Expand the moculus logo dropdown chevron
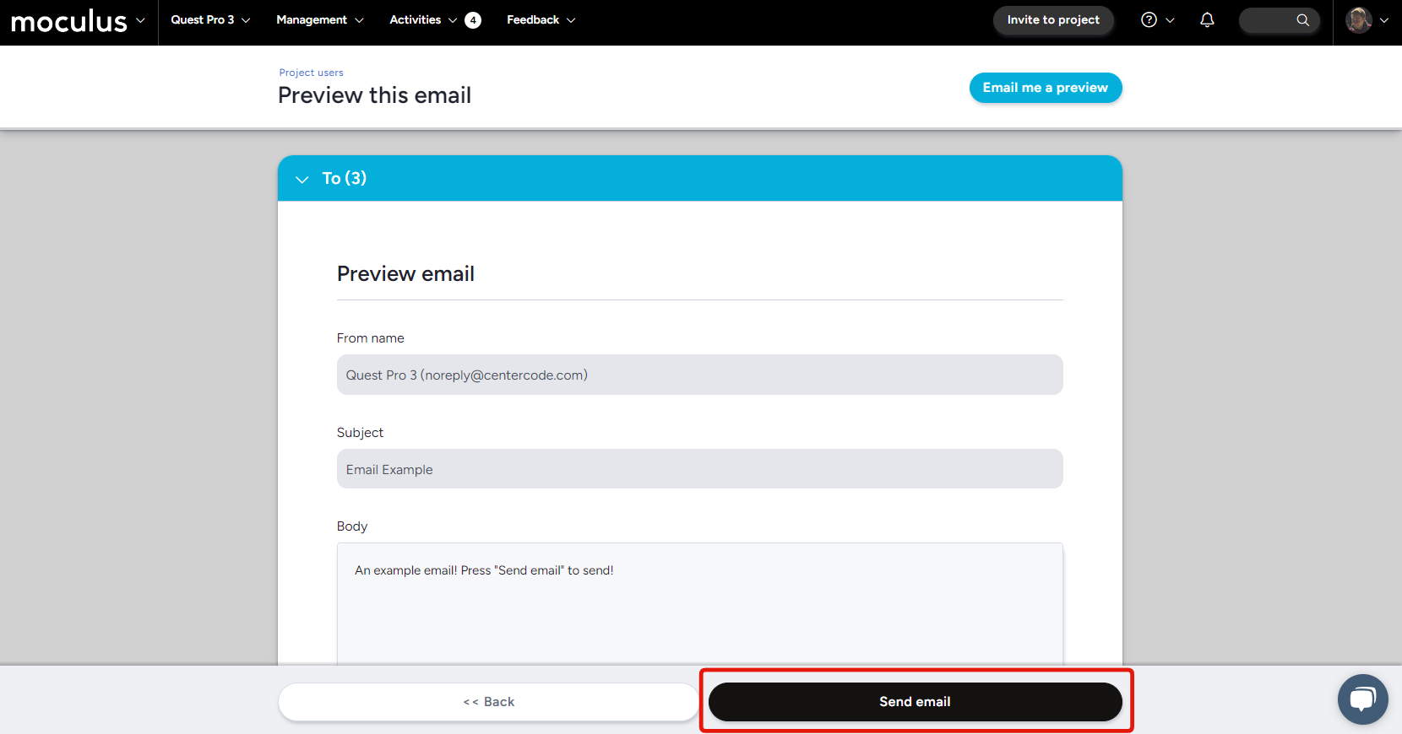 point(140,21)
